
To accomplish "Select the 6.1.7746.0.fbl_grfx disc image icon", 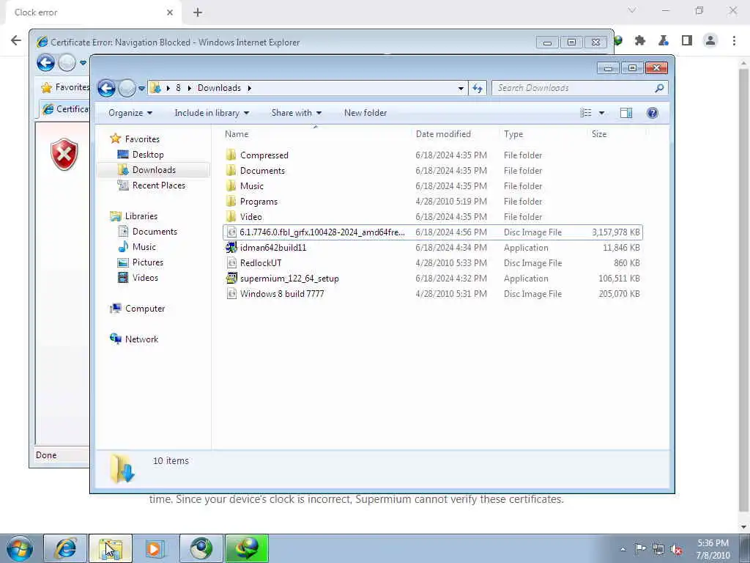I will coord(231,232).
